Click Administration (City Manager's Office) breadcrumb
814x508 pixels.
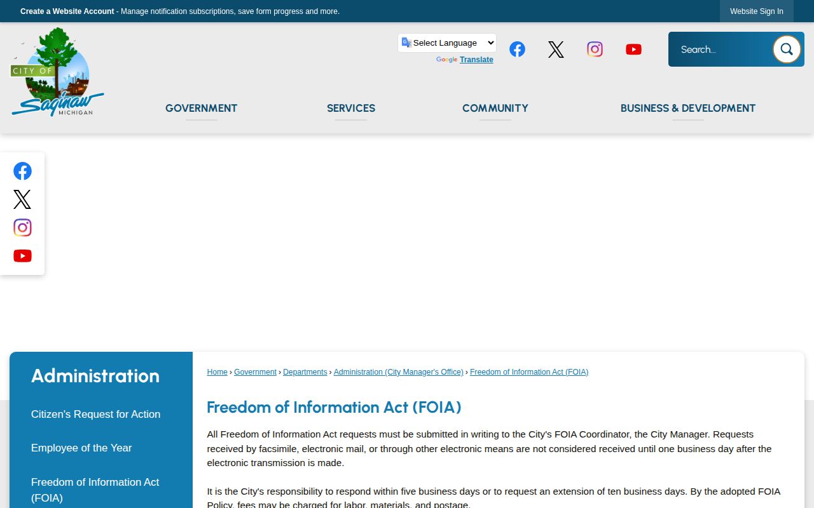coord(399,372)
